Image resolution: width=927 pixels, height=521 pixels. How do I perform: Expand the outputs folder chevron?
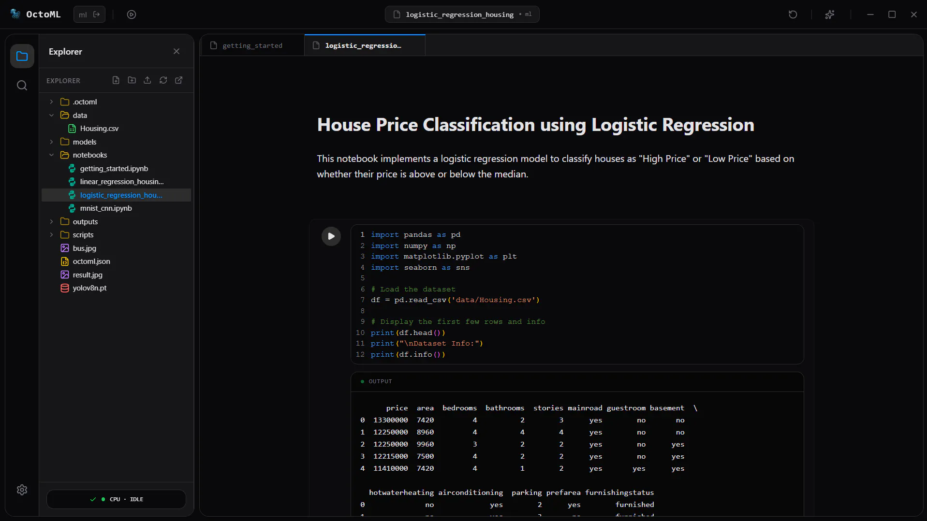52,221
